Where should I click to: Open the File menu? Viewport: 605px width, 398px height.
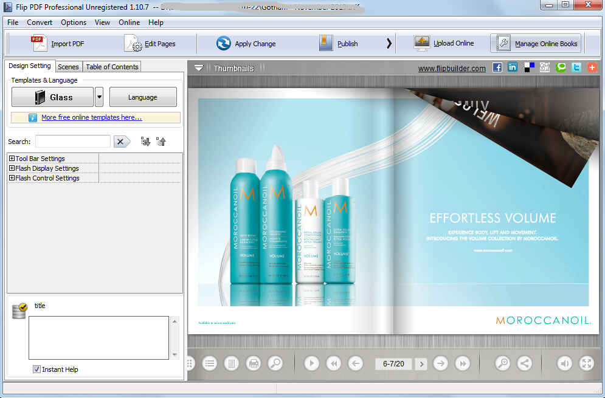point(13,22)
